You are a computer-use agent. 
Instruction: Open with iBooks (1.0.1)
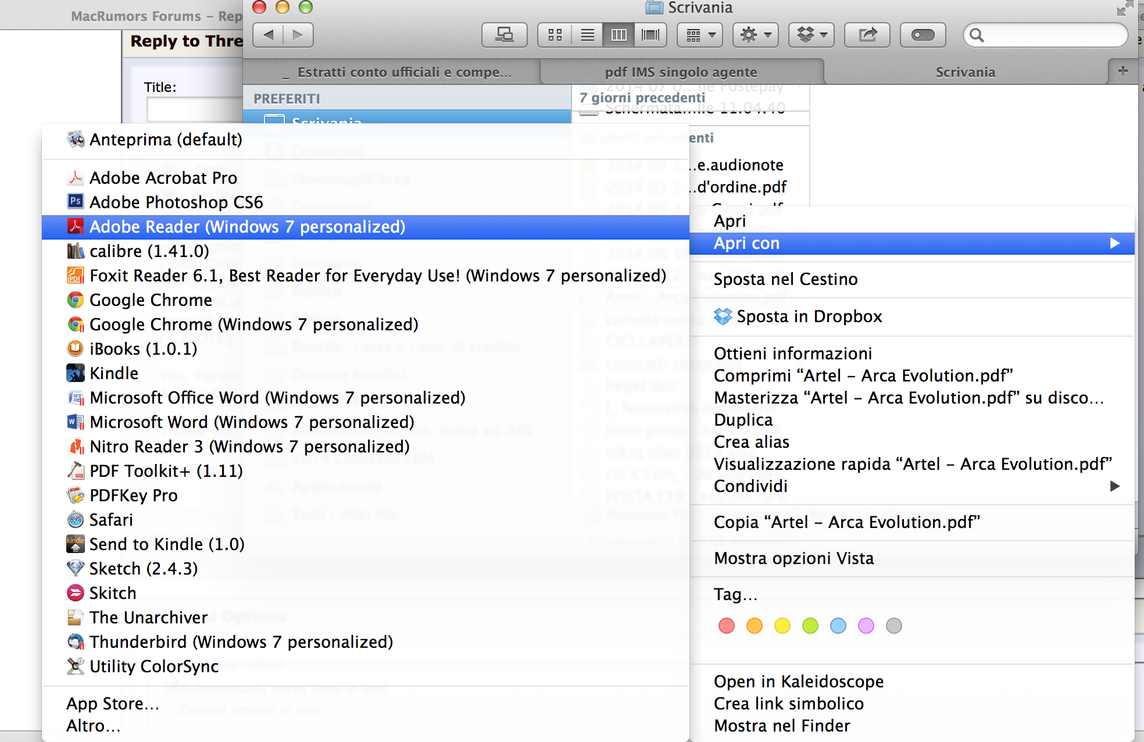coord(366,349)
